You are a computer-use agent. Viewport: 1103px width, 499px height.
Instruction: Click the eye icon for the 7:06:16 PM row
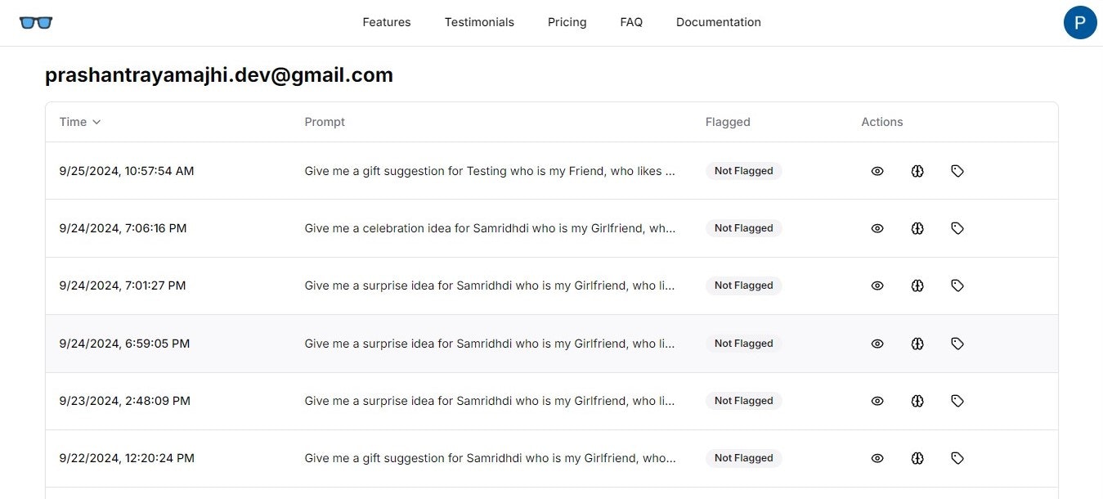tap(877, 228)
